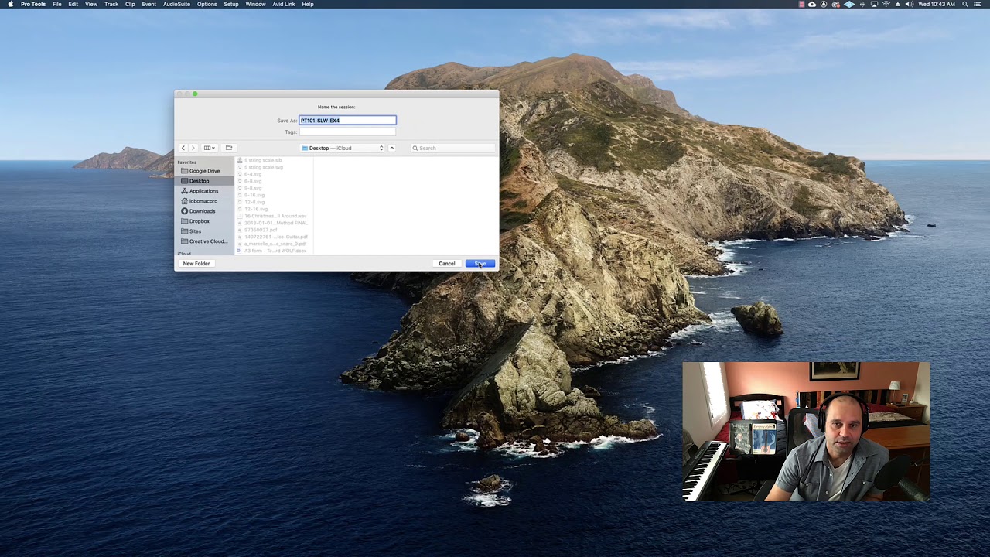Open the AudioSuite menu

[x=176, y=4]
